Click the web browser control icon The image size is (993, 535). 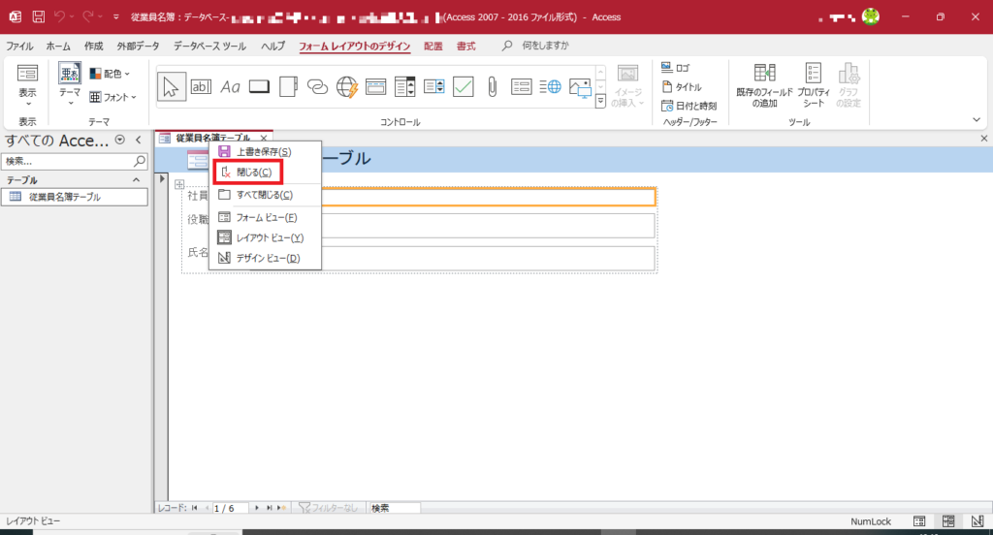[347, 86]
